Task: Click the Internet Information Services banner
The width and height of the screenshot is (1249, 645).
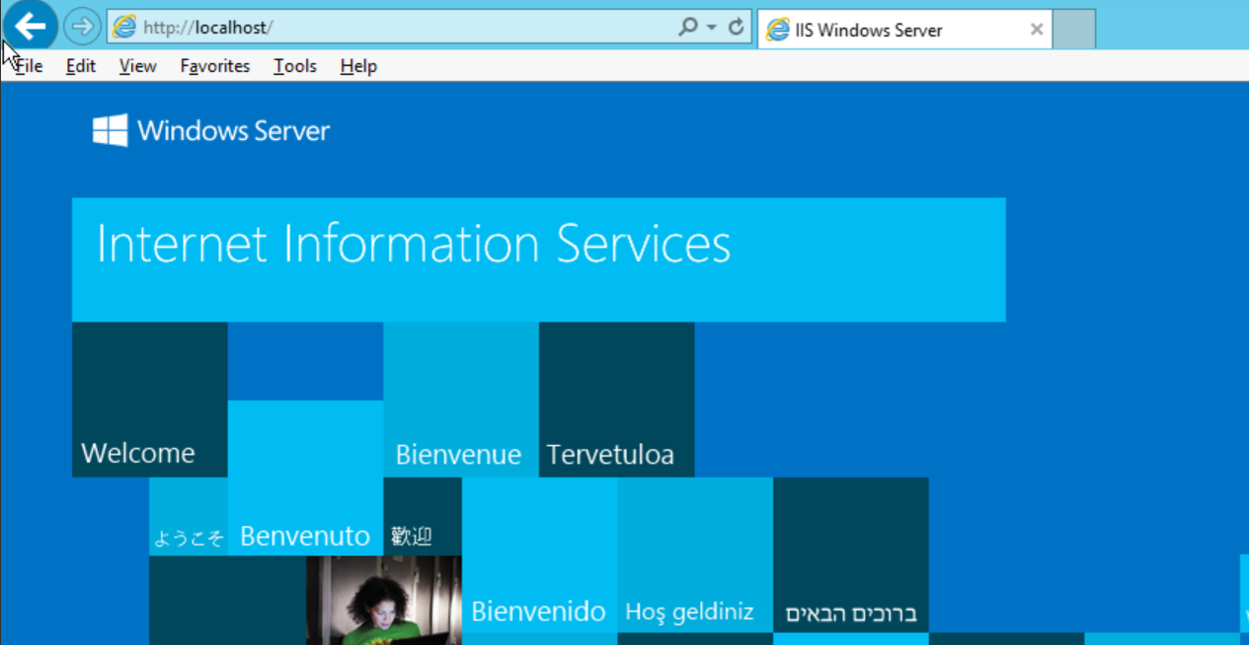Action: (x=538, y=259)
